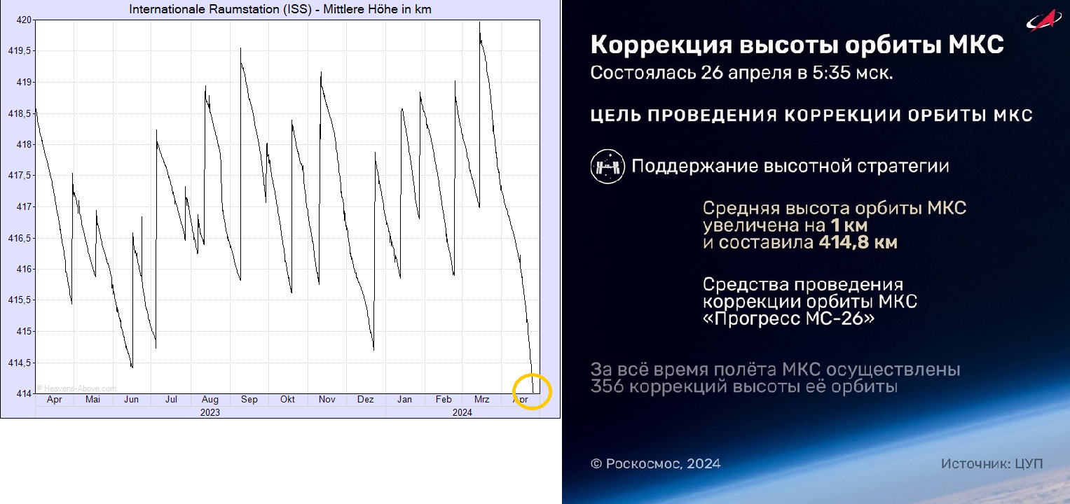Screen dimensions: 1070x504
Task: Click the '«Прогресс МС-26»' text
Action: (789, 318)
